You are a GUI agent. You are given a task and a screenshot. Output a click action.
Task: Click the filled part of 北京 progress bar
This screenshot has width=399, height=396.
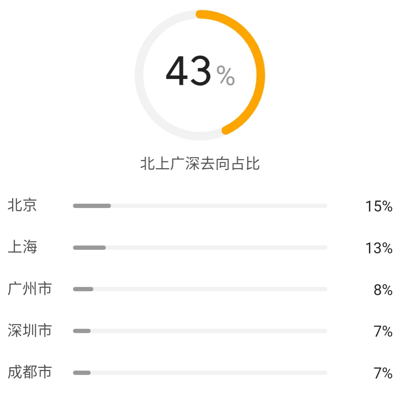(x=92, y=206)
